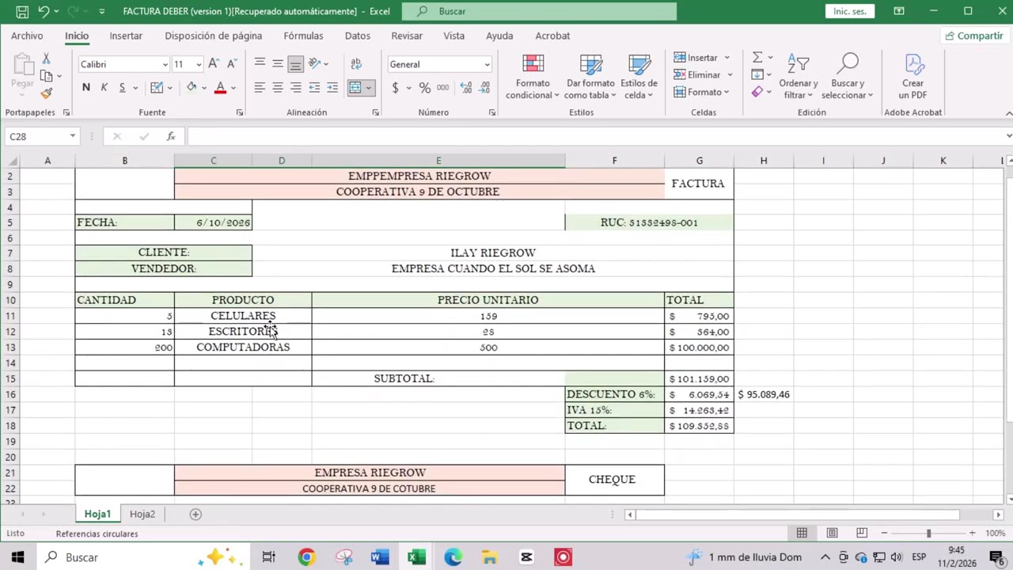Switch to the Fórmulas tab
The width and height of the screenshot is (1013, 570).
click(x=303, y=36)
